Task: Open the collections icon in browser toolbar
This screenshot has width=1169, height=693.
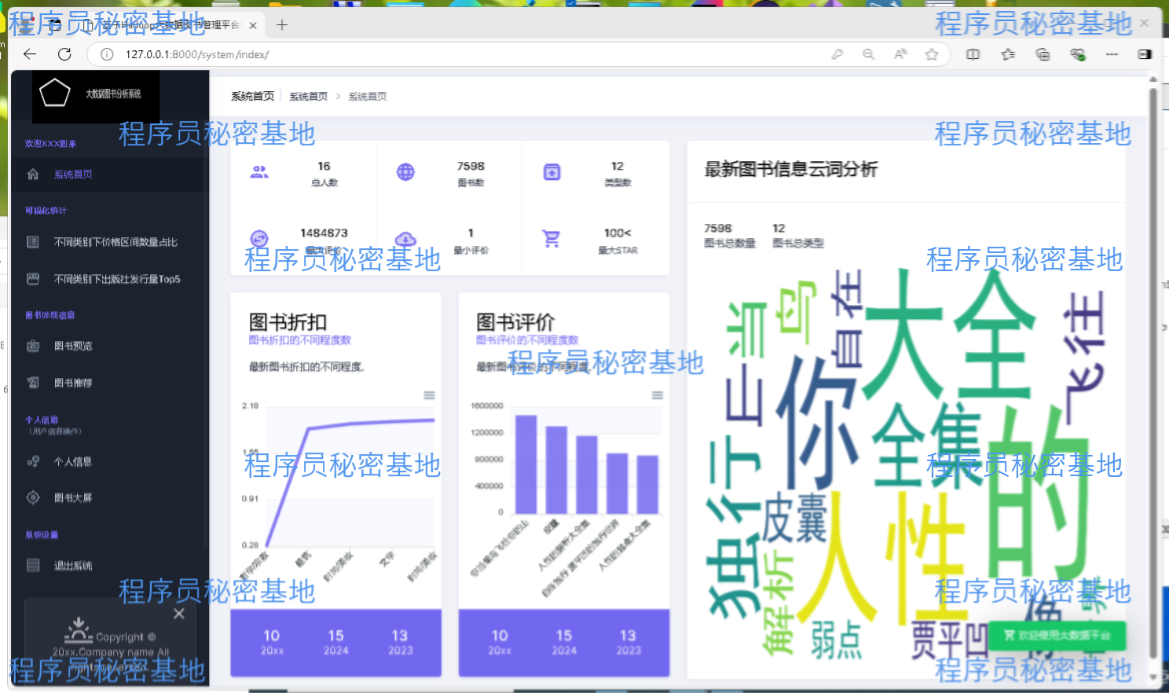Action: (1043, 54)
